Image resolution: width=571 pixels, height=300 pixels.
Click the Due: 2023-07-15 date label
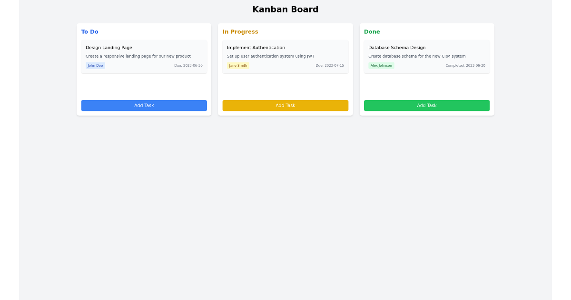coord(330,65)
